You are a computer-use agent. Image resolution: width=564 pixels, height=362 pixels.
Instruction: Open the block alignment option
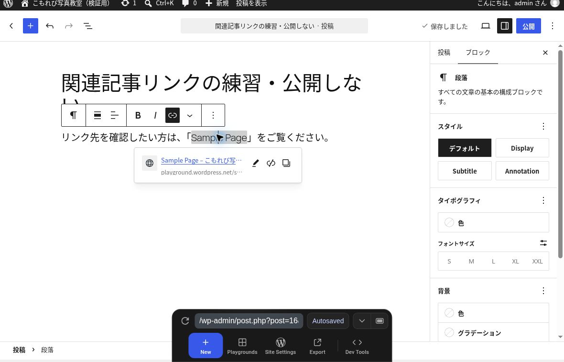[97, 115]
